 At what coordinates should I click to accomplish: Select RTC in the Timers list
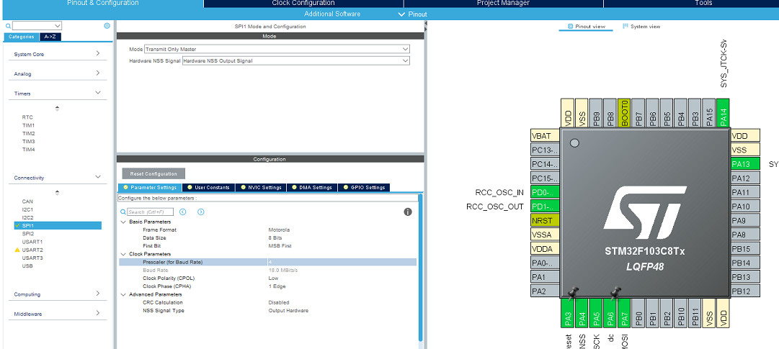point(27,117)
